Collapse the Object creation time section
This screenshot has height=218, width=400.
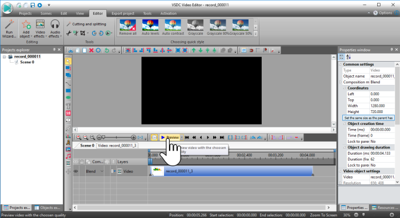click(345, 124)
